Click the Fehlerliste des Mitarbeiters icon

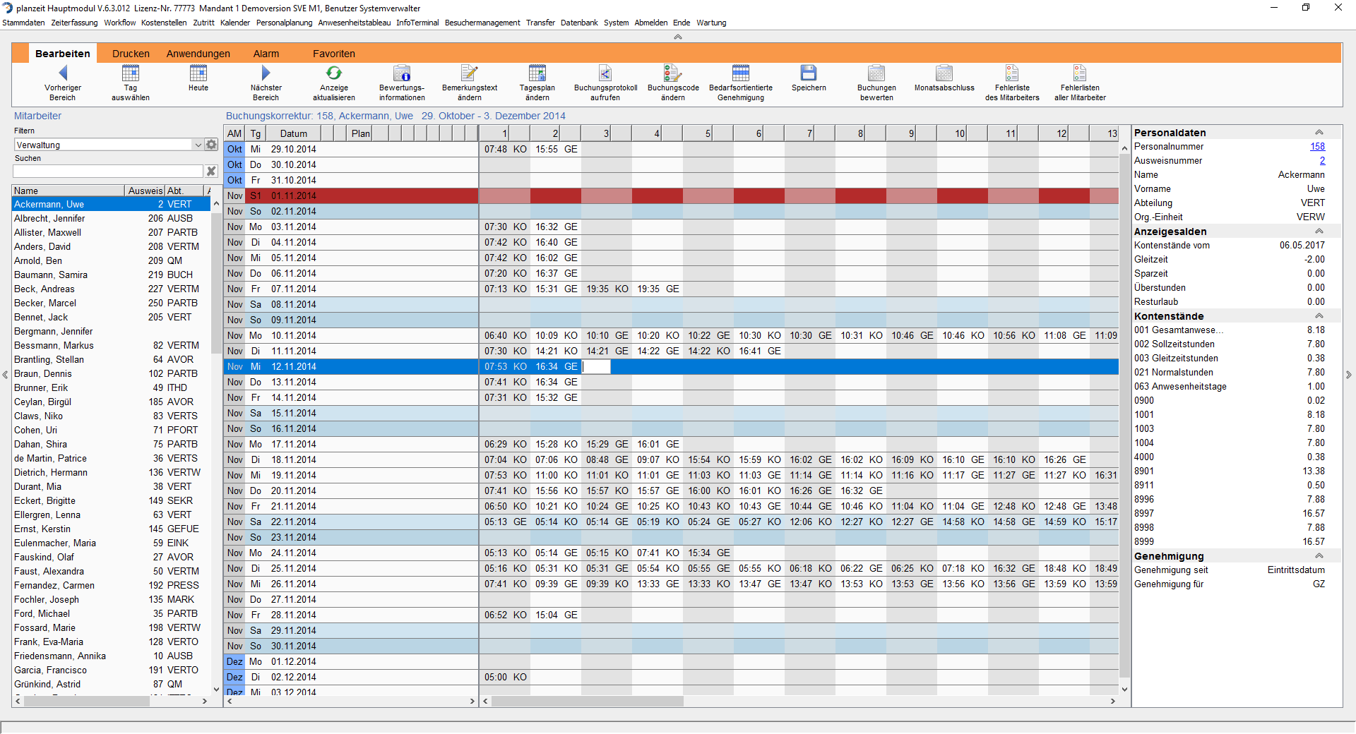point(1011,73)
